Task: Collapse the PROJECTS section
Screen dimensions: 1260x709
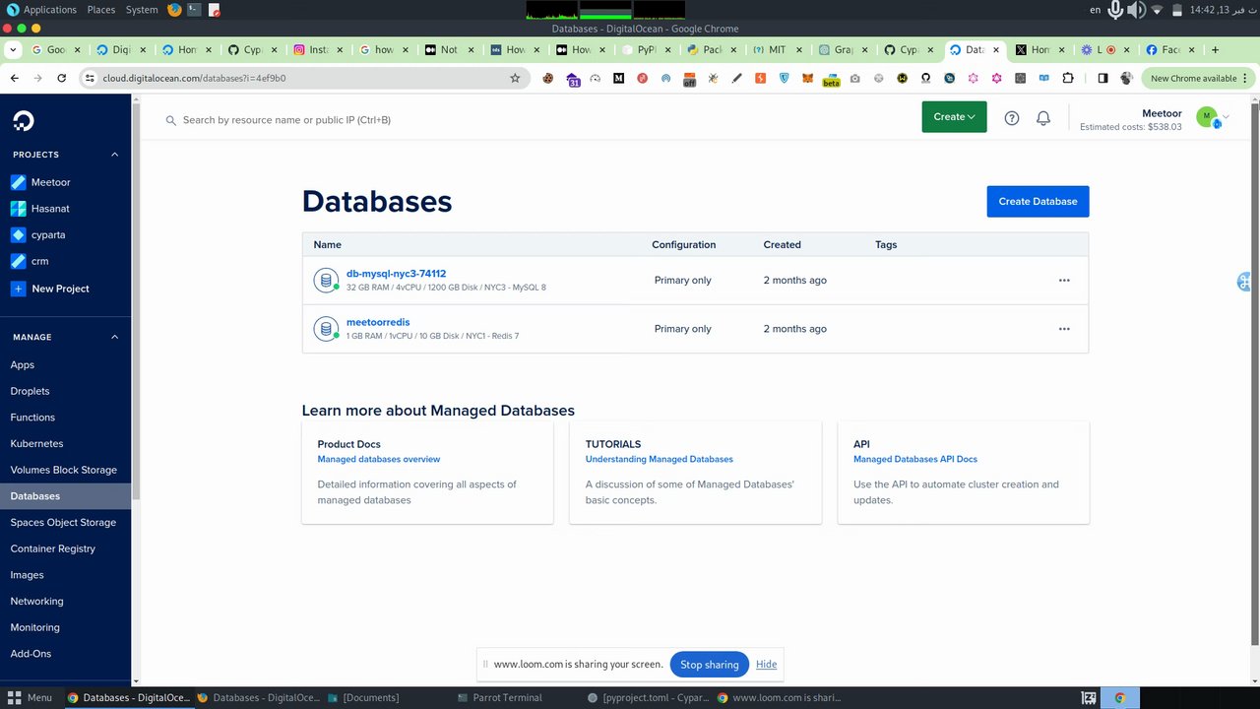Action: point(114,155)
